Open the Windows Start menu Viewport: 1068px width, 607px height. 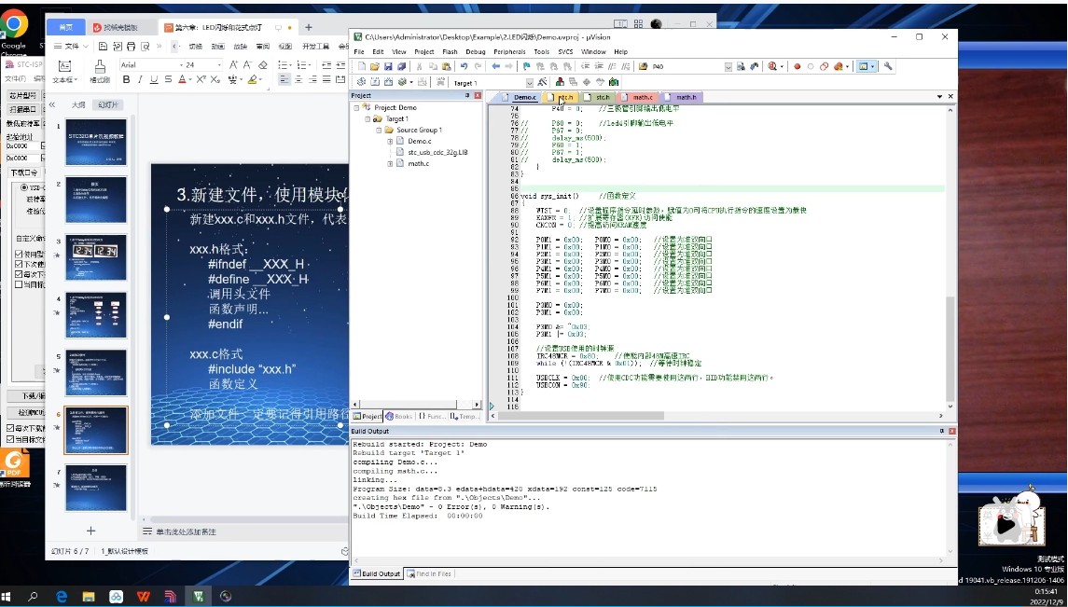(7, 597)
